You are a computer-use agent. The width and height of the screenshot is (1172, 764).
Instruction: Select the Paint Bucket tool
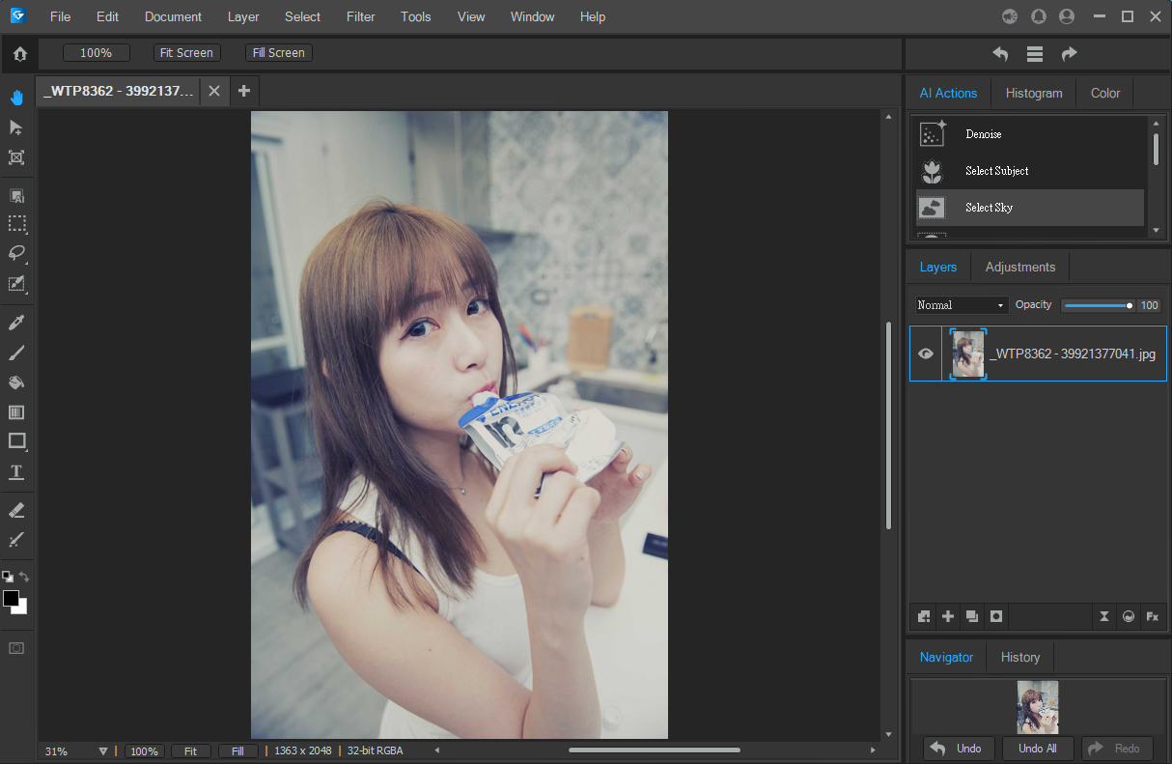point(16,382)
